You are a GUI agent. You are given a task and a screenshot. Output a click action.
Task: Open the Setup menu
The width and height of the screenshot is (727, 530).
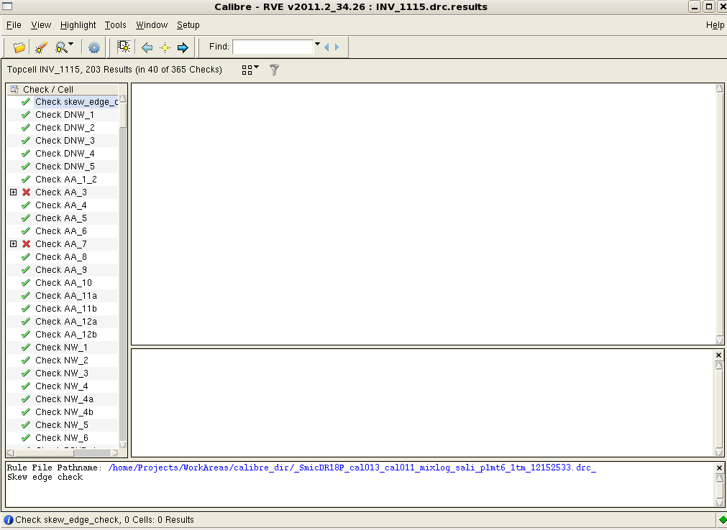tap(188, 25)
